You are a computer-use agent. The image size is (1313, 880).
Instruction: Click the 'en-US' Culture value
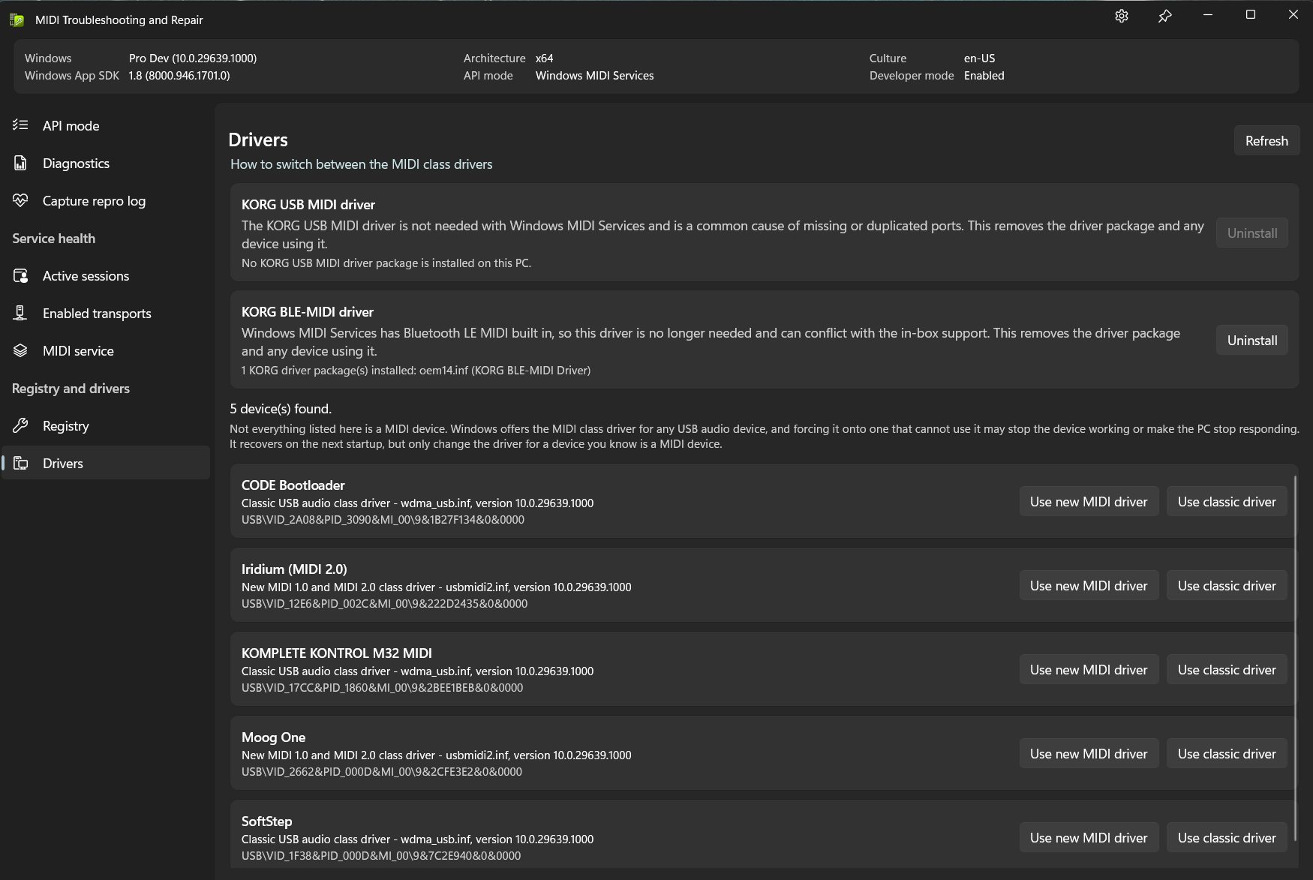click(x=979, y=59)
